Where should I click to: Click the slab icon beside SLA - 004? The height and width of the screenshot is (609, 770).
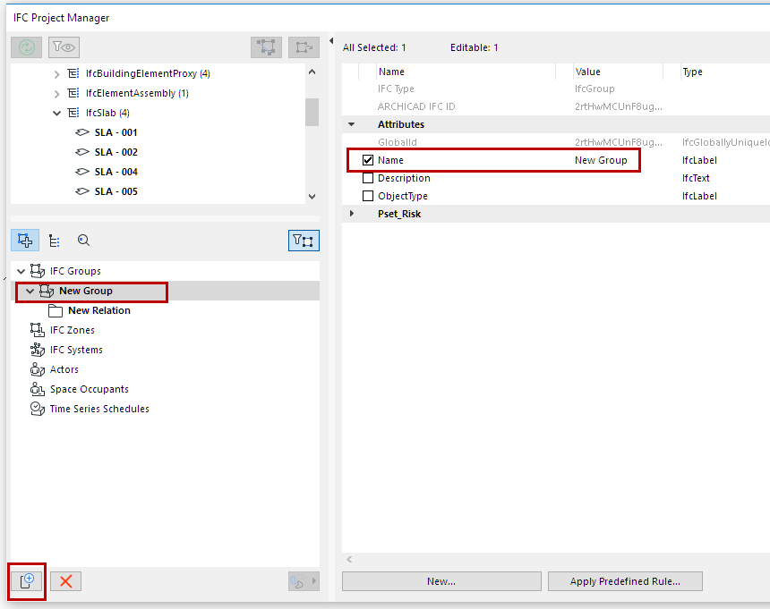pos(82,172)
